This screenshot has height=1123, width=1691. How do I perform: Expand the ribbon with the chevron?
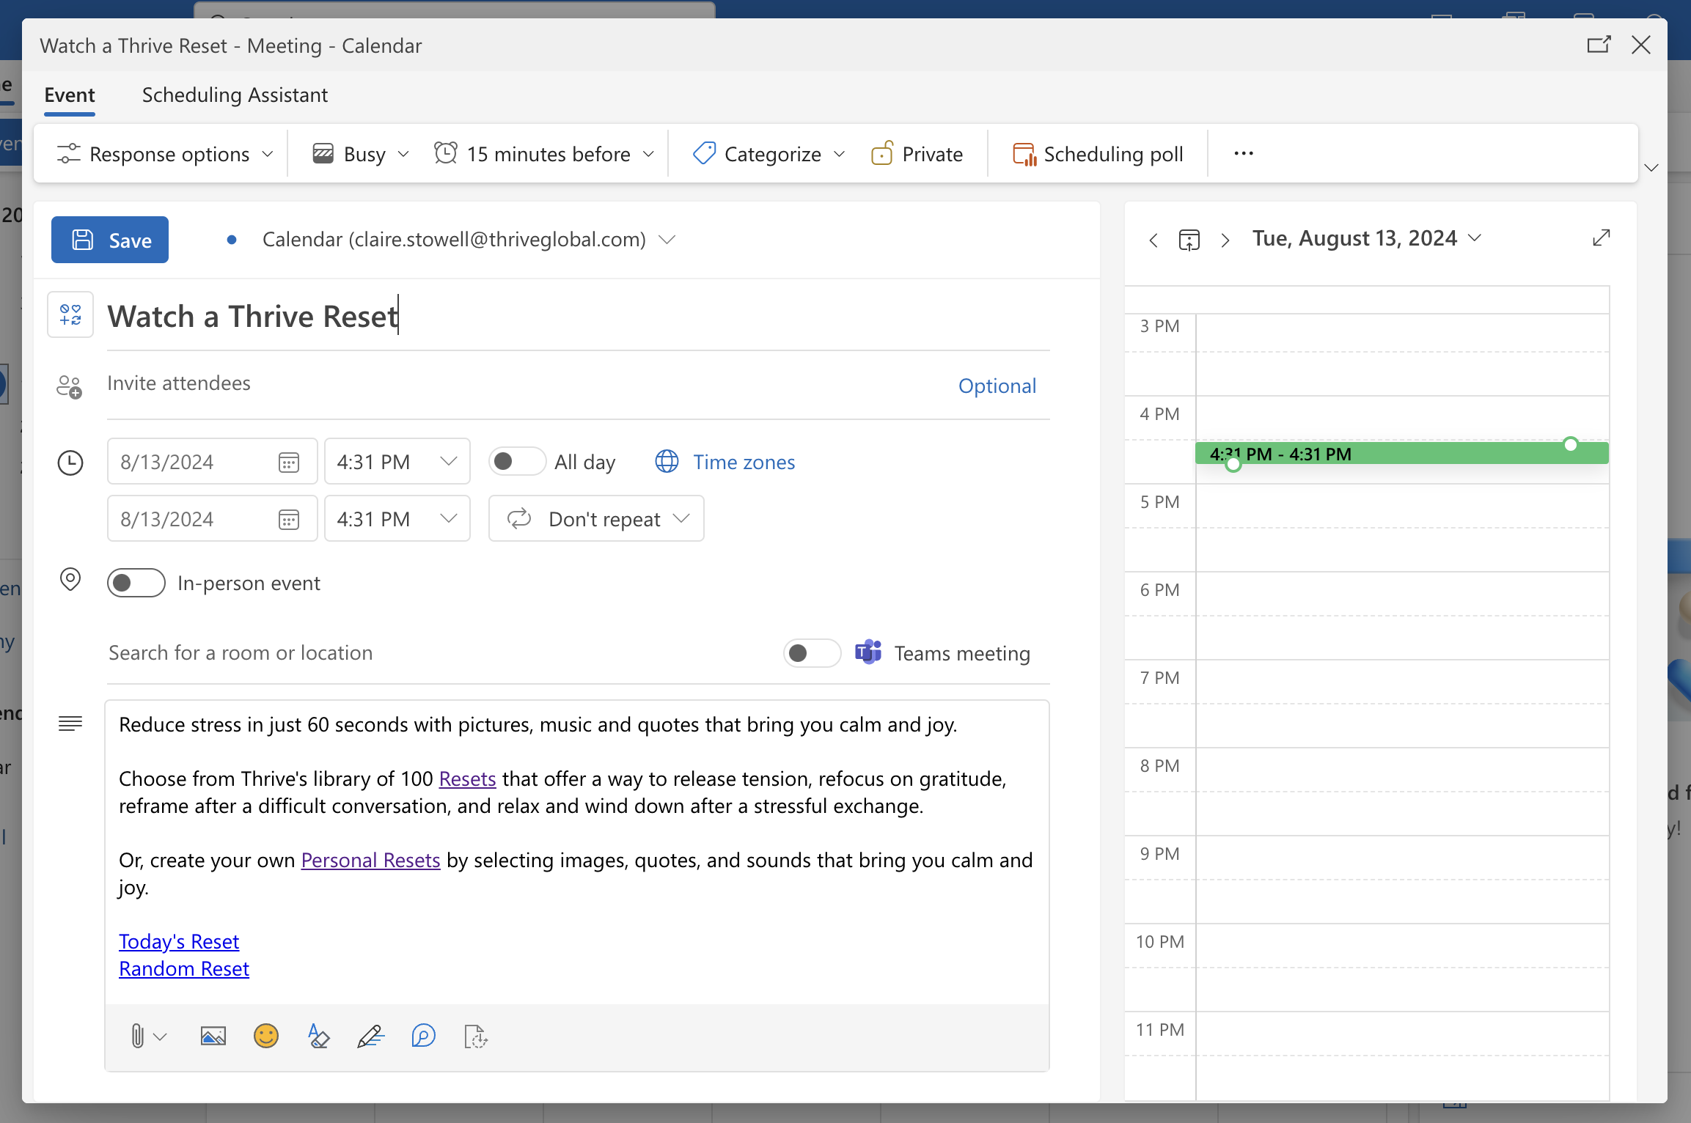point(1651,168)
